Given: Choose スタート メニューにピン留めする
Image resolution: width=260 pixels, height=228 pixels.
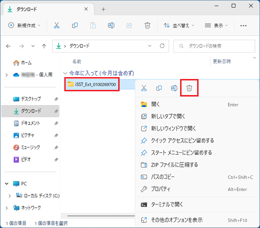Looking at the screenshot, I should (x=197, y=153).
